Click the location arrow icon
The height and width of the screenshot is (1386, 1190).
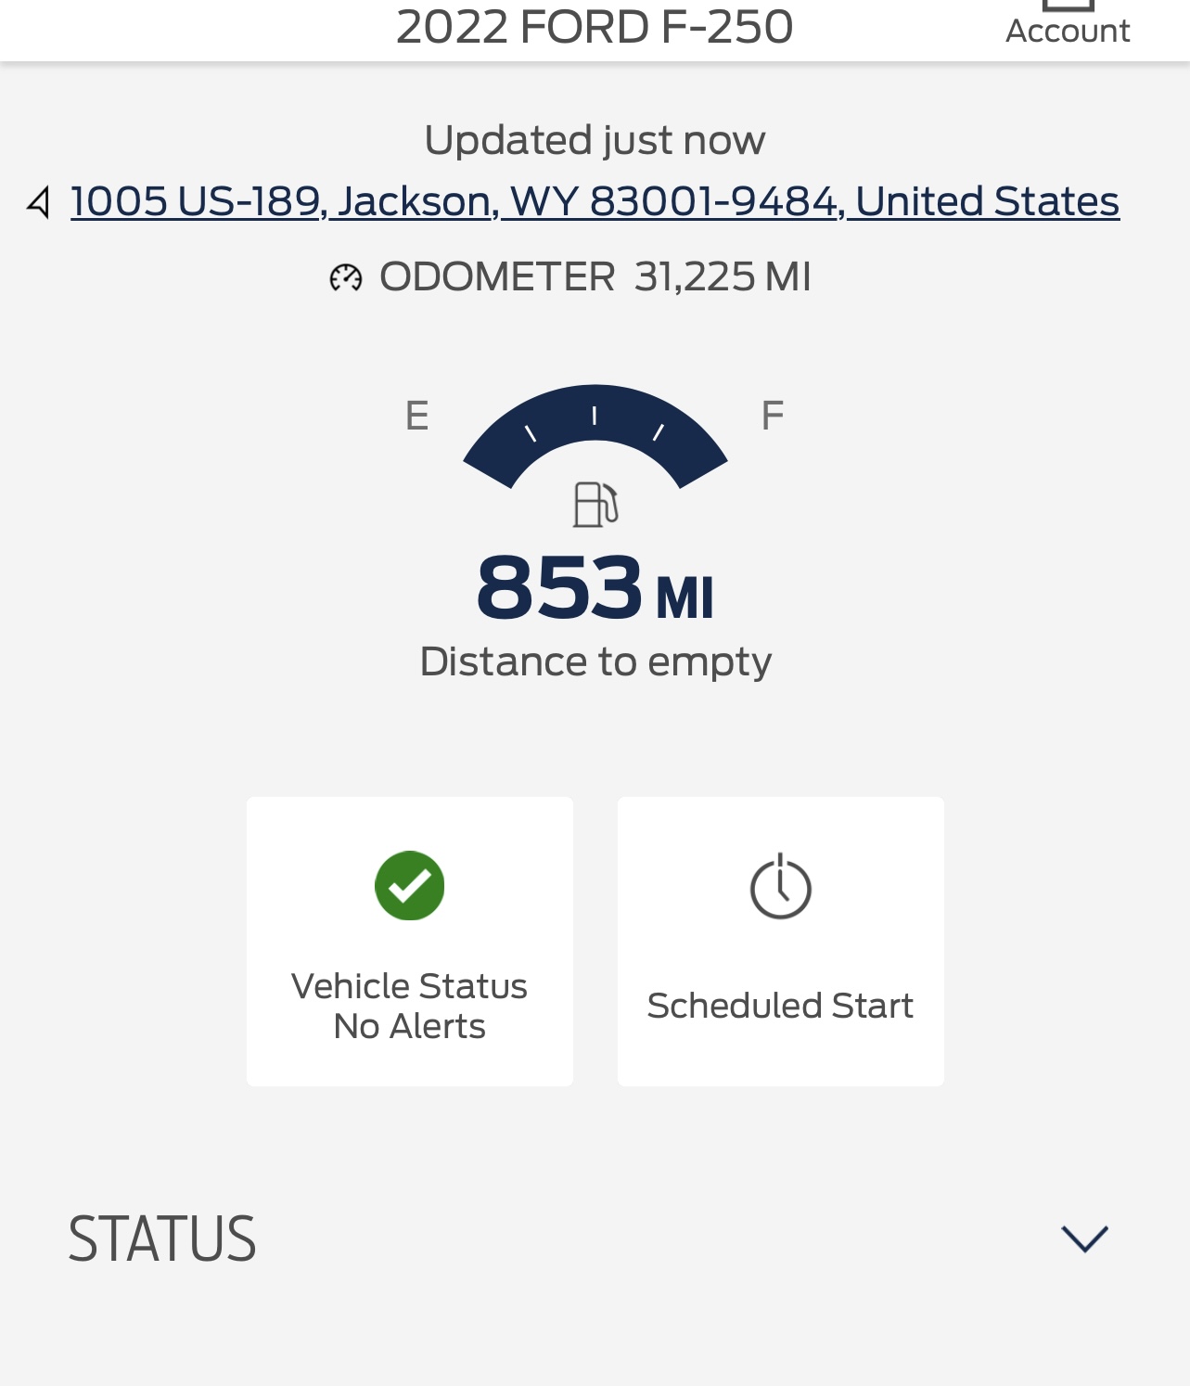pyautogui.click(x=39, y=201)
